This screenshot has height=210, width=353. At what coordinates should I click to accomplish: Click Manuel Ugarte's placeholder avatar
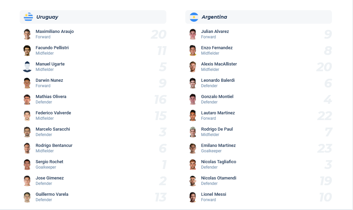pyautogui.click(x=27, y=66)
